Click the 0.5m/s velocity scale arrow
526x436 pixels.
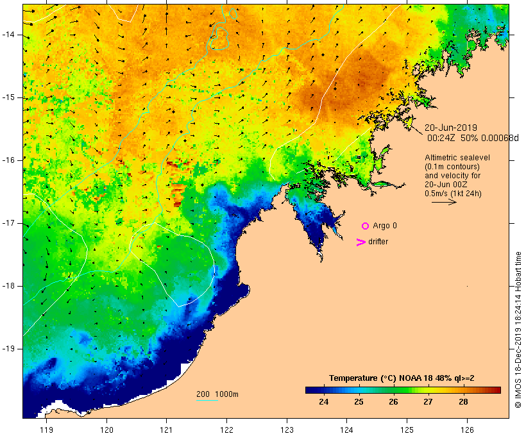tap(444, 202)
